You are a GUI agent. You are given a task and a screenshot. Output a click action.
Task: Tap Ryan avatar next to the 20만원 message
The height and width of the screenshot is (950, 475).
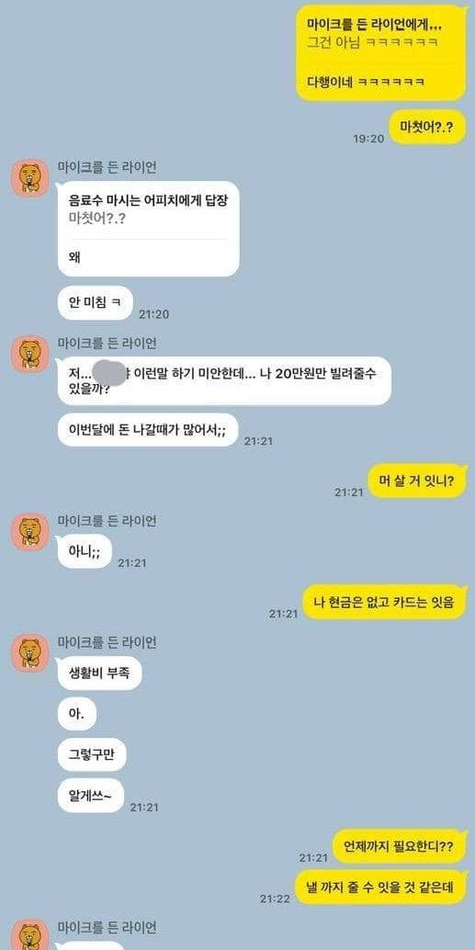[x=29, y=353]
